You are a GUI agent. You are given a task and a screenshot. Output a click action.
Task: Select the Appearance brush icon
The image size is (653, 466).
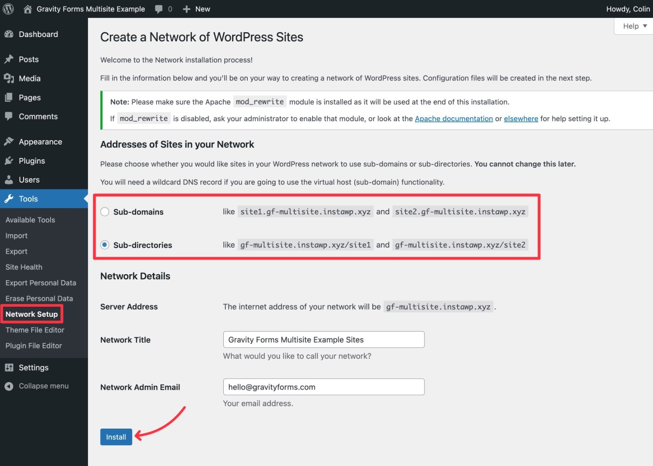point(9,141)
